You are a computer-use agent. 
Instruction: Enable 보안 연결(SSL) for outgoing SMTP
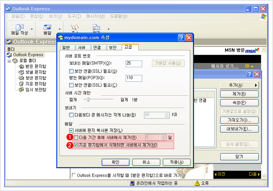tap(72, 71)
